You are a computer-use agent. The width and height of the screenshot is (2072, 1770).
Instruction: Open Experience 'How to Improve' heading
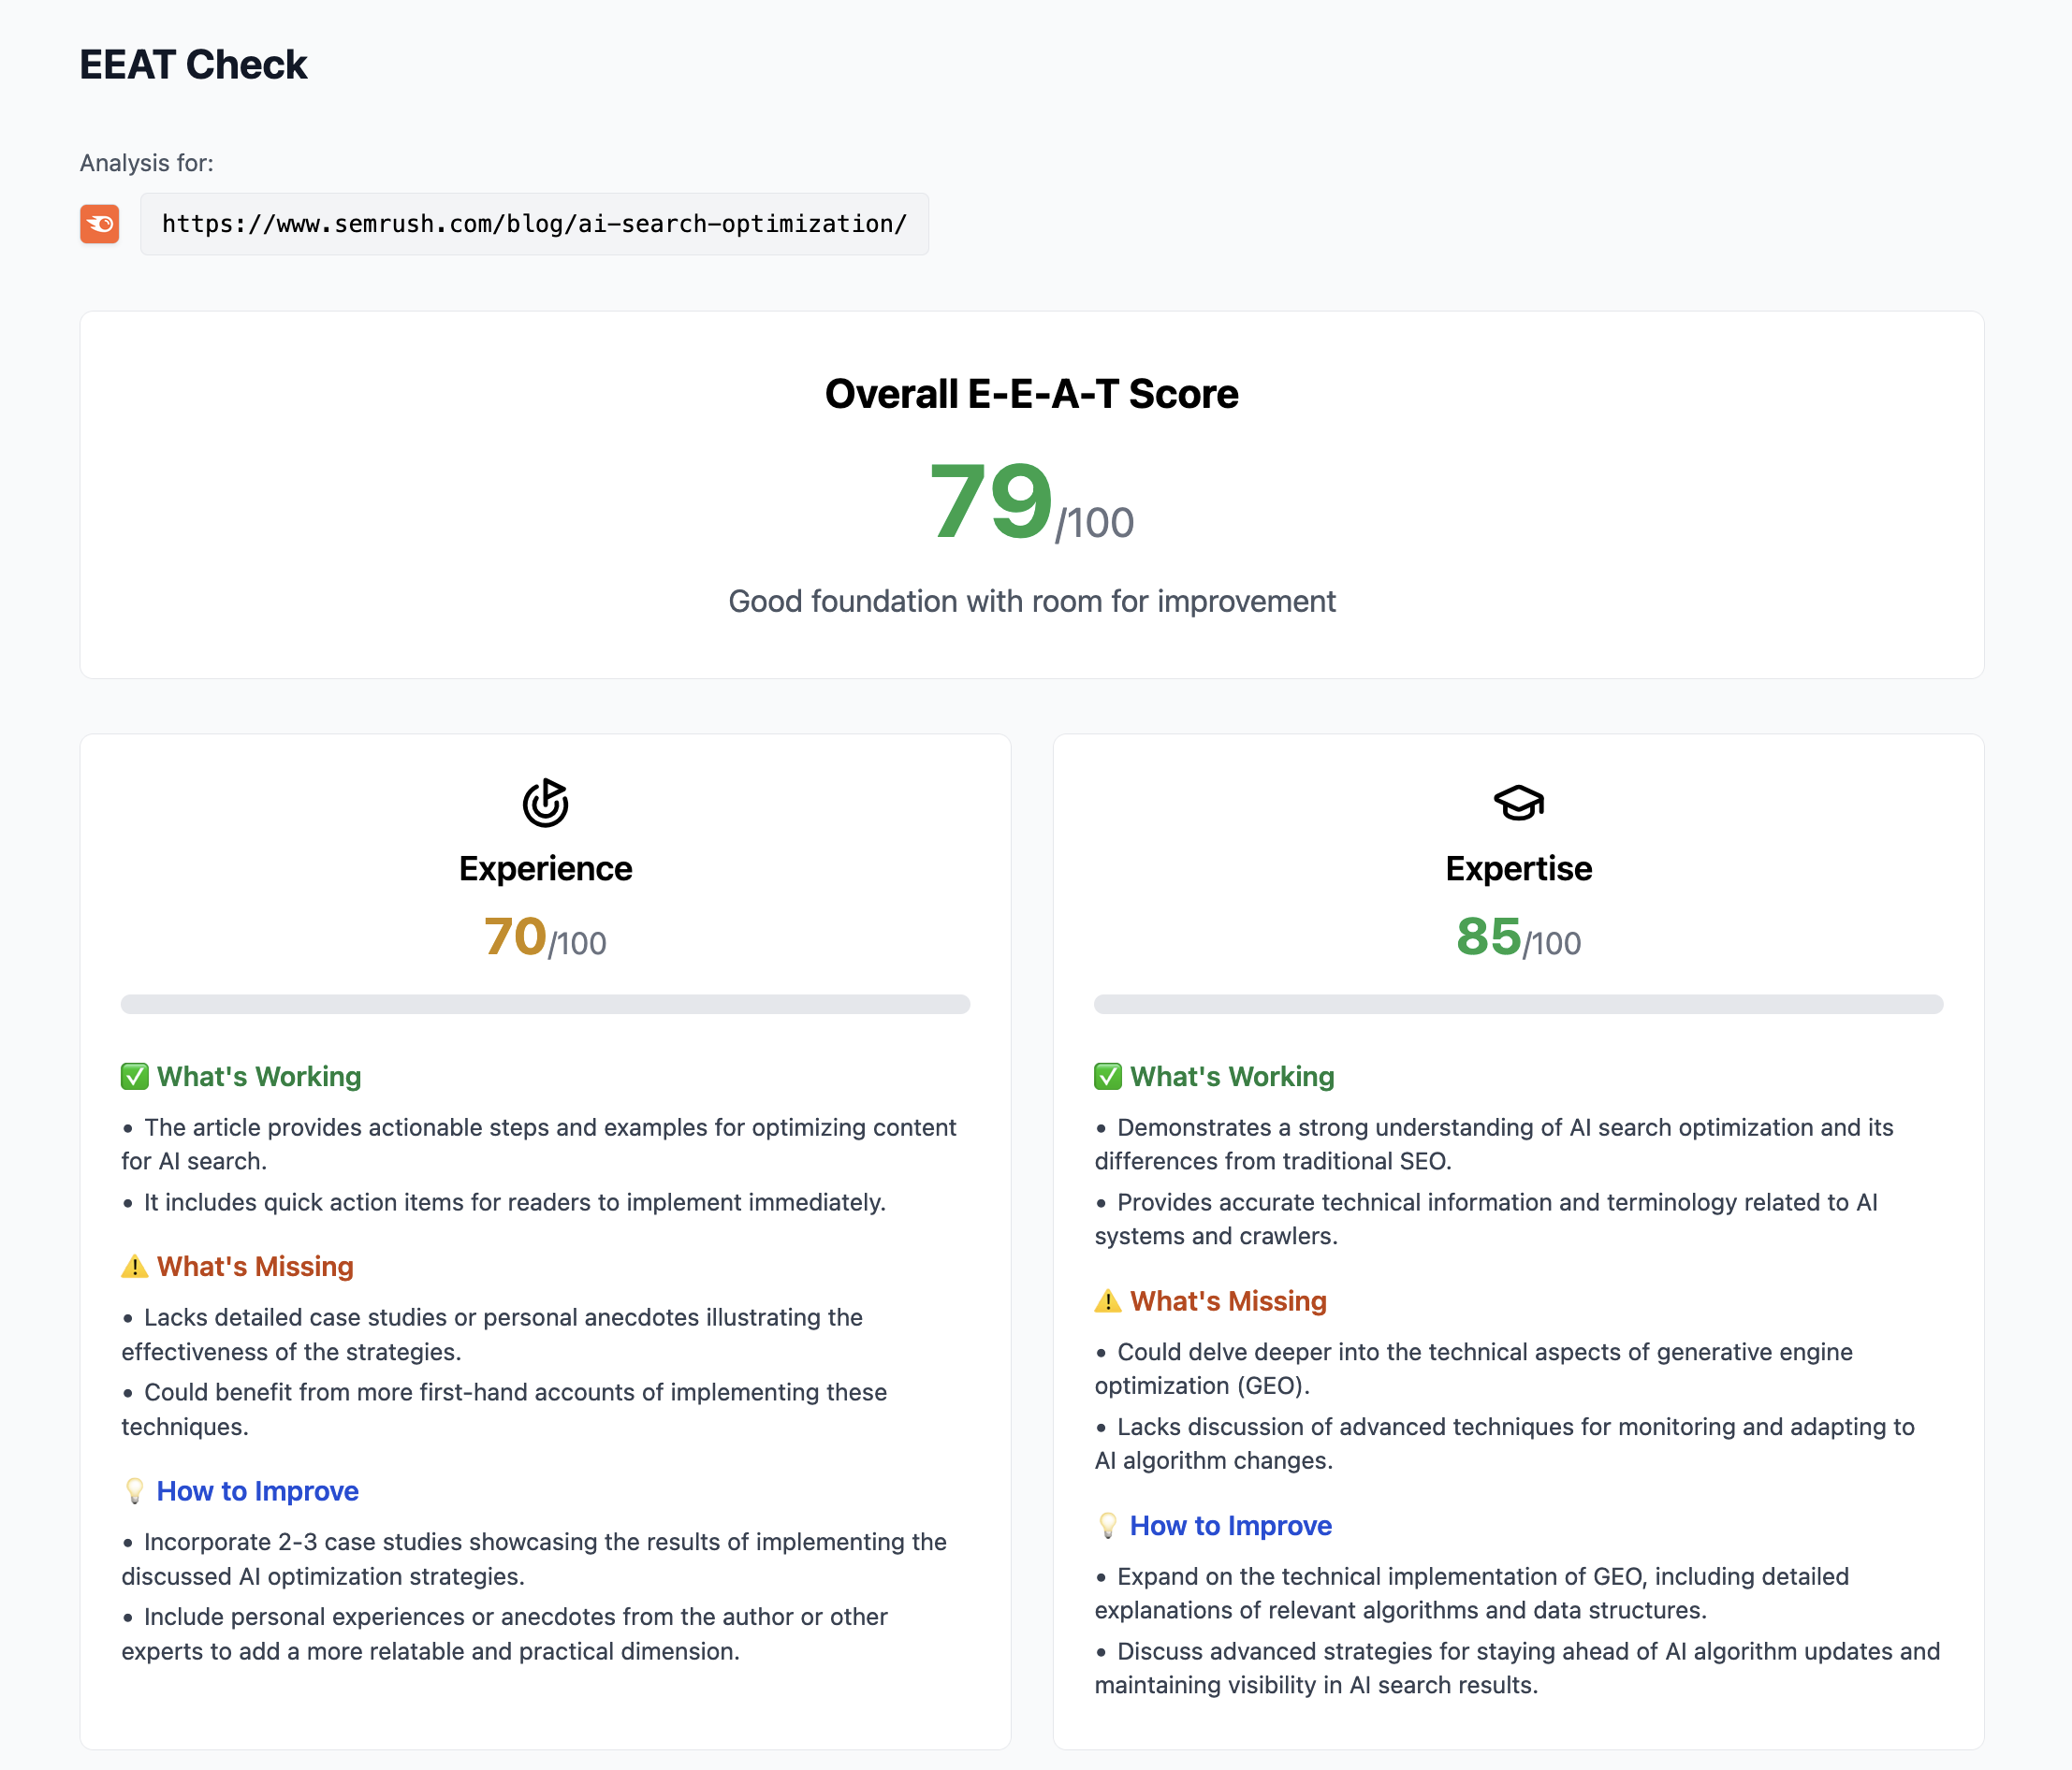[x=258, y=1491]
